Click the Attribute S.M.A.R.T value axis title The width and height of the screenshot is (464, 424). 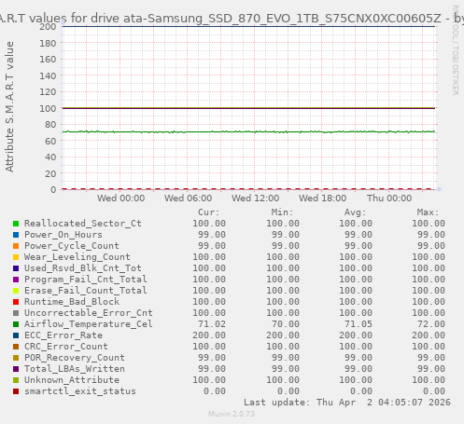tap(9, 106)
